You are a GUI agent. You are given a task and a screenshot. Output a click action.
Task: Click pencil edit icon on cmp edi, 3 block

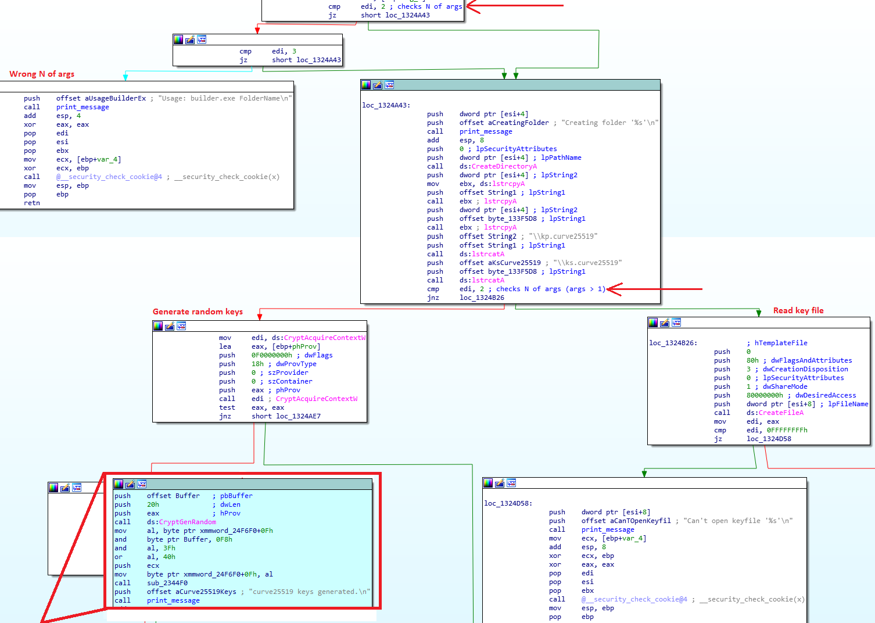(x=189, y=39)
